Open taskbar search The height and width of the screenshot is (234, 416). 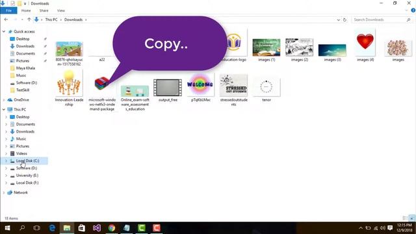[x=22, y=228]
